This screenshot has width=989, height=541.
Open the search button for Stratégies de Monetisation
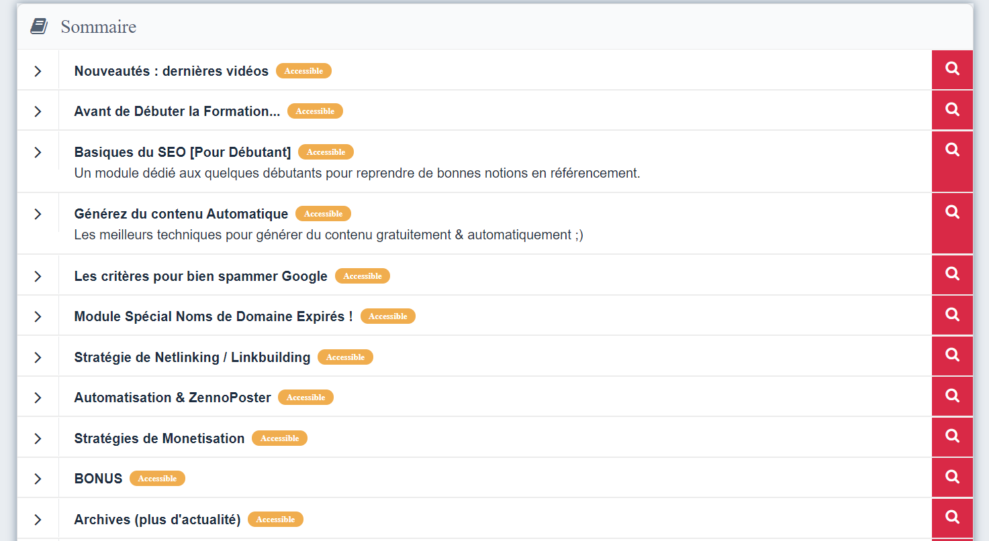[x=952, y=436]
